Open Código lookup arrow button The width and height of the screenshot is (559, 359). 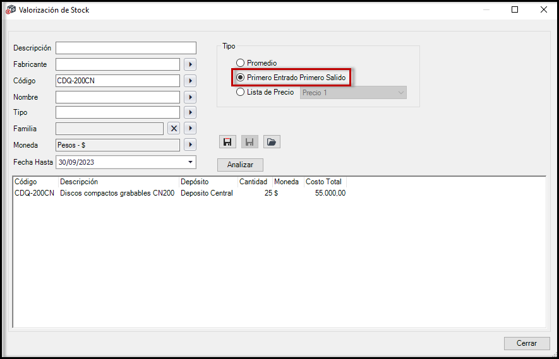tap(190, 81)
